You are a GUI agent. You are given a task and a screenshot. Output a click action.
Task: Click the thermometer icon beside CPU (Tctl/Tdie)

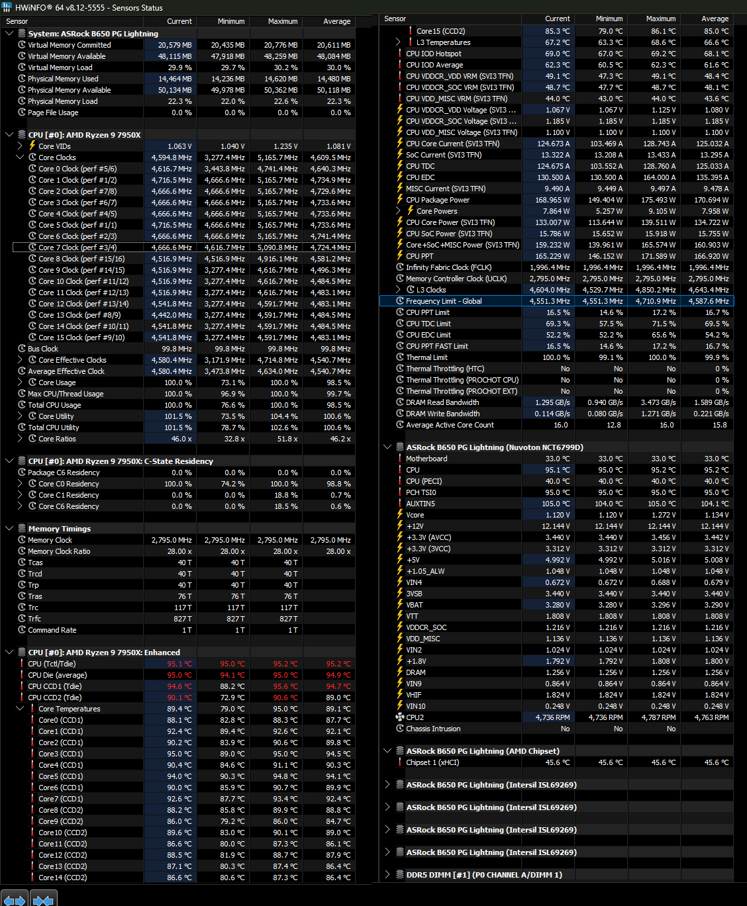click(22, 664)
